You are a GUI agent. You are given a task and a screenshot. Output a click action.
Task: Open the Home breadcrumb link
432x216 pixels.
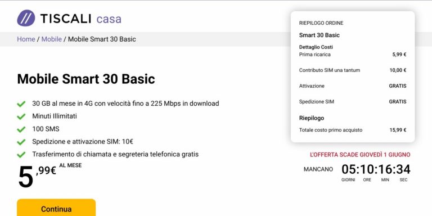pos(26,39)
